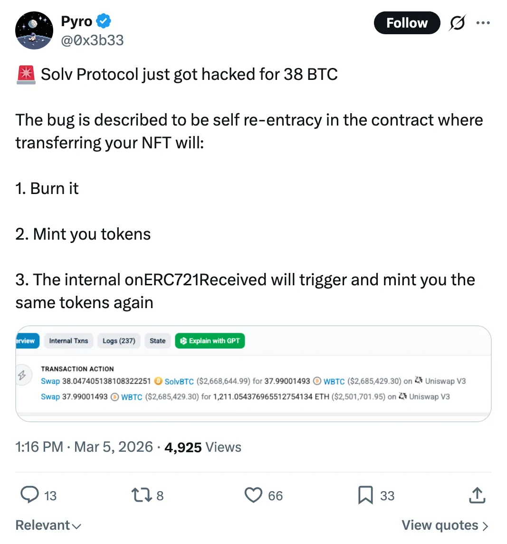The width and height of the screenshot is (507, 544).
Task: Bookmark this Solv Protocol tweet
Action: [x=365, y=495]
